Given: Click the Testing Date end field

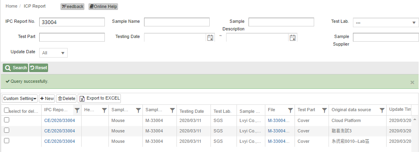Looking at the screenshot, I should pyautogui.click(x=257, y=37).
